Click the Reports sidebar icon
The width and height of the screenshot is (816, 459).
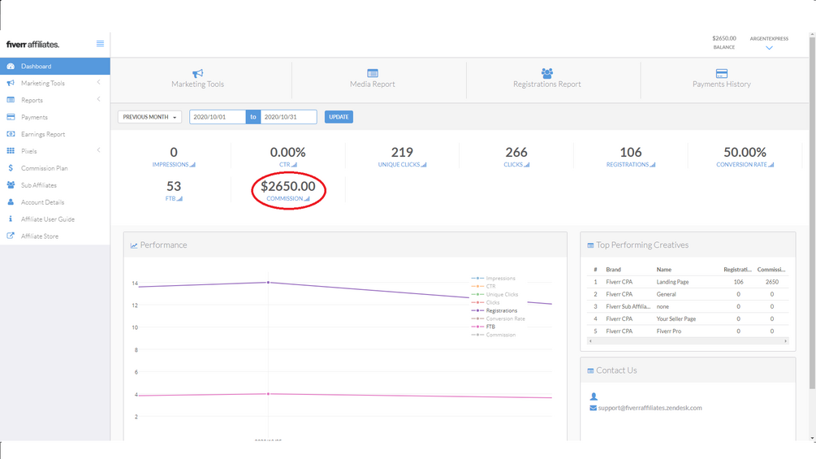11,100
